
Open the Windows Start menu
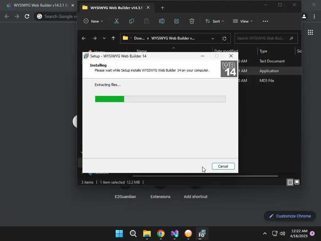pos(119,233)
